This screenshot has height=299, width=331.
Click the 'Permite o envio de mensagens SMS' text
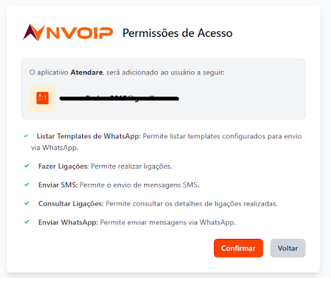pyautogui.click(x=140, y=185)
